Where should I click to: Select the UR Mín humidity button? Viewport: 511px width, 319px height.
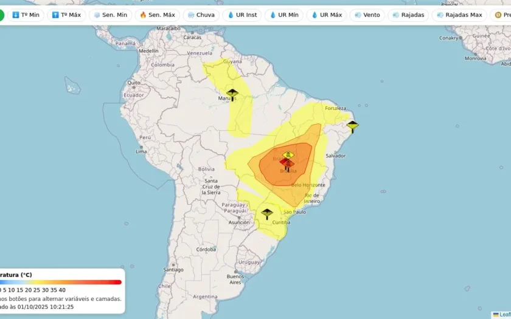[284, 15]
